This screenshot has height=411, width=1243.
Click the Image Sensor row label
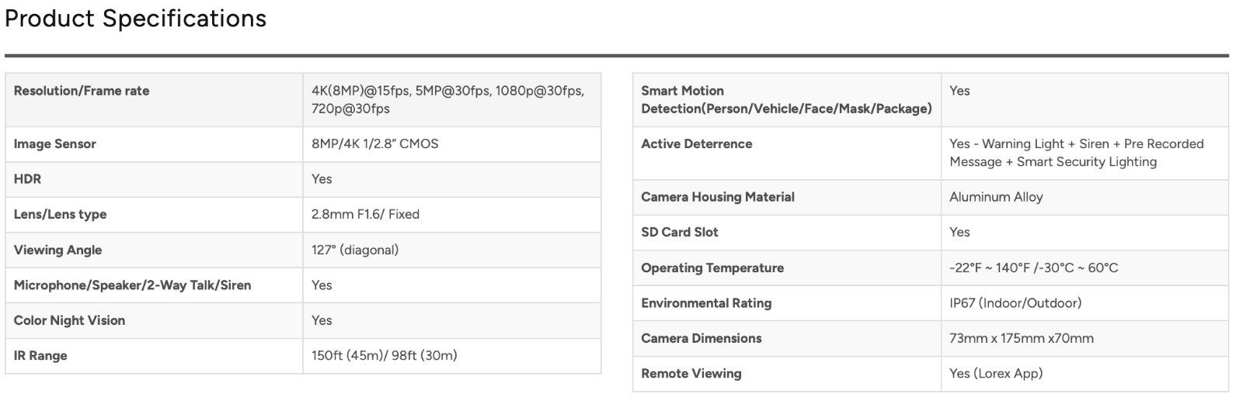pyautogui.click(x=55, y=144)
